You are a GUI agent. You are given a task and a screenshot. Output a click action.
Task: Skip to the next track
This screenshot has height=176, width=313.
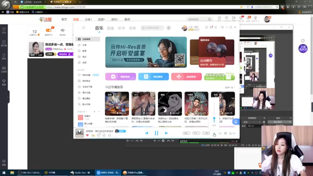[166, 133]
